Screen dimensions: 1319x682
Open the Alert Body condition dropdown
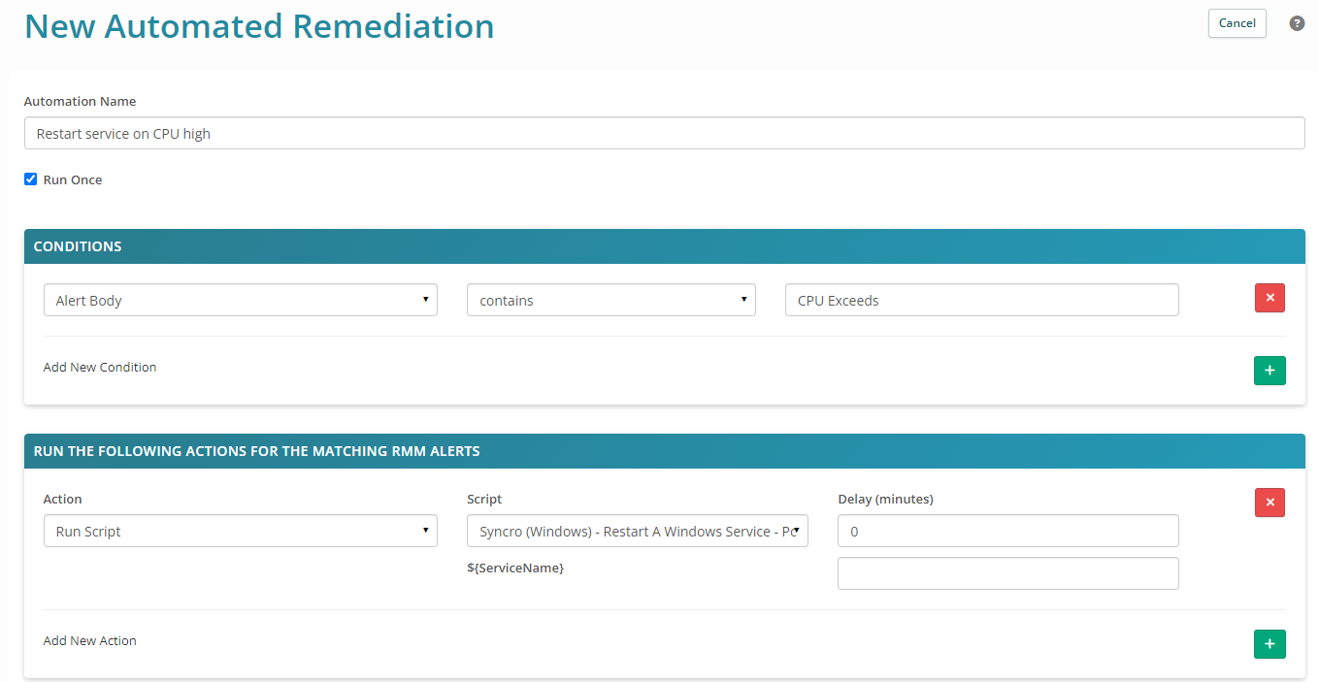pyautogui.click(x=241, y=301)
